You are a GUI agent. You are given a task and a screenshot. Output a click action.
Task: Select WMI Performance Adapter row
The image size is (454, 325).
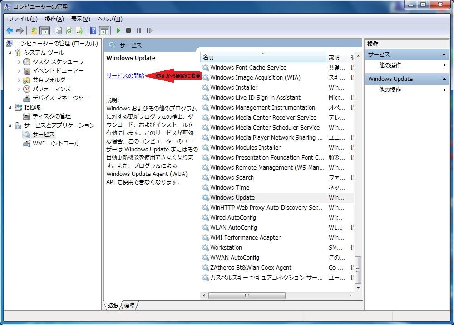click(278, 237)
